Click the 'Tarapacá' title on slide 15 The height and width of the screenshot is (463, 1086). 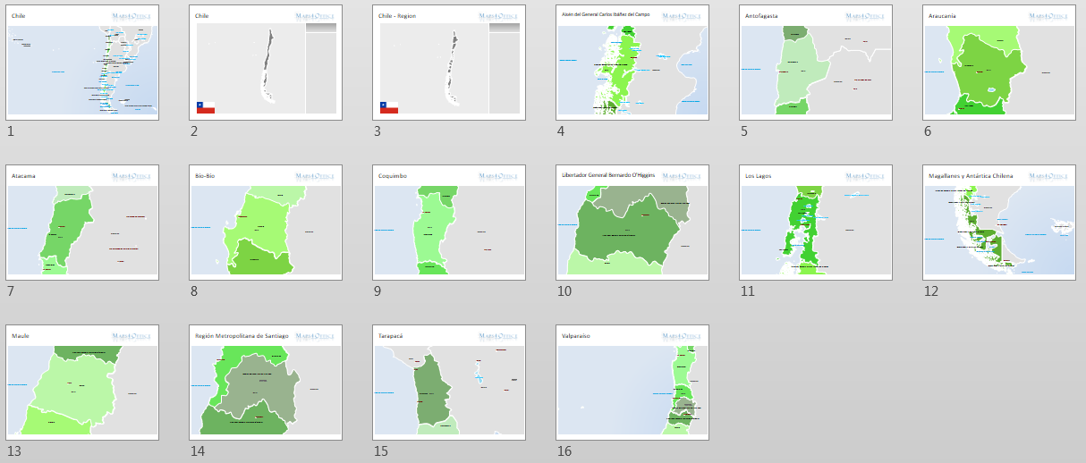point(391,336)
